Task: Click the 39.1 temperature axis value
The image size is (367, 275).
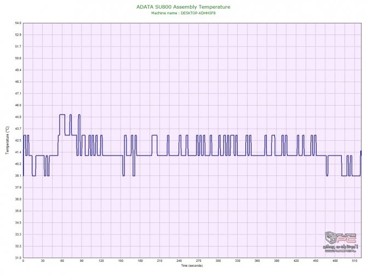Action: point(18,175)
